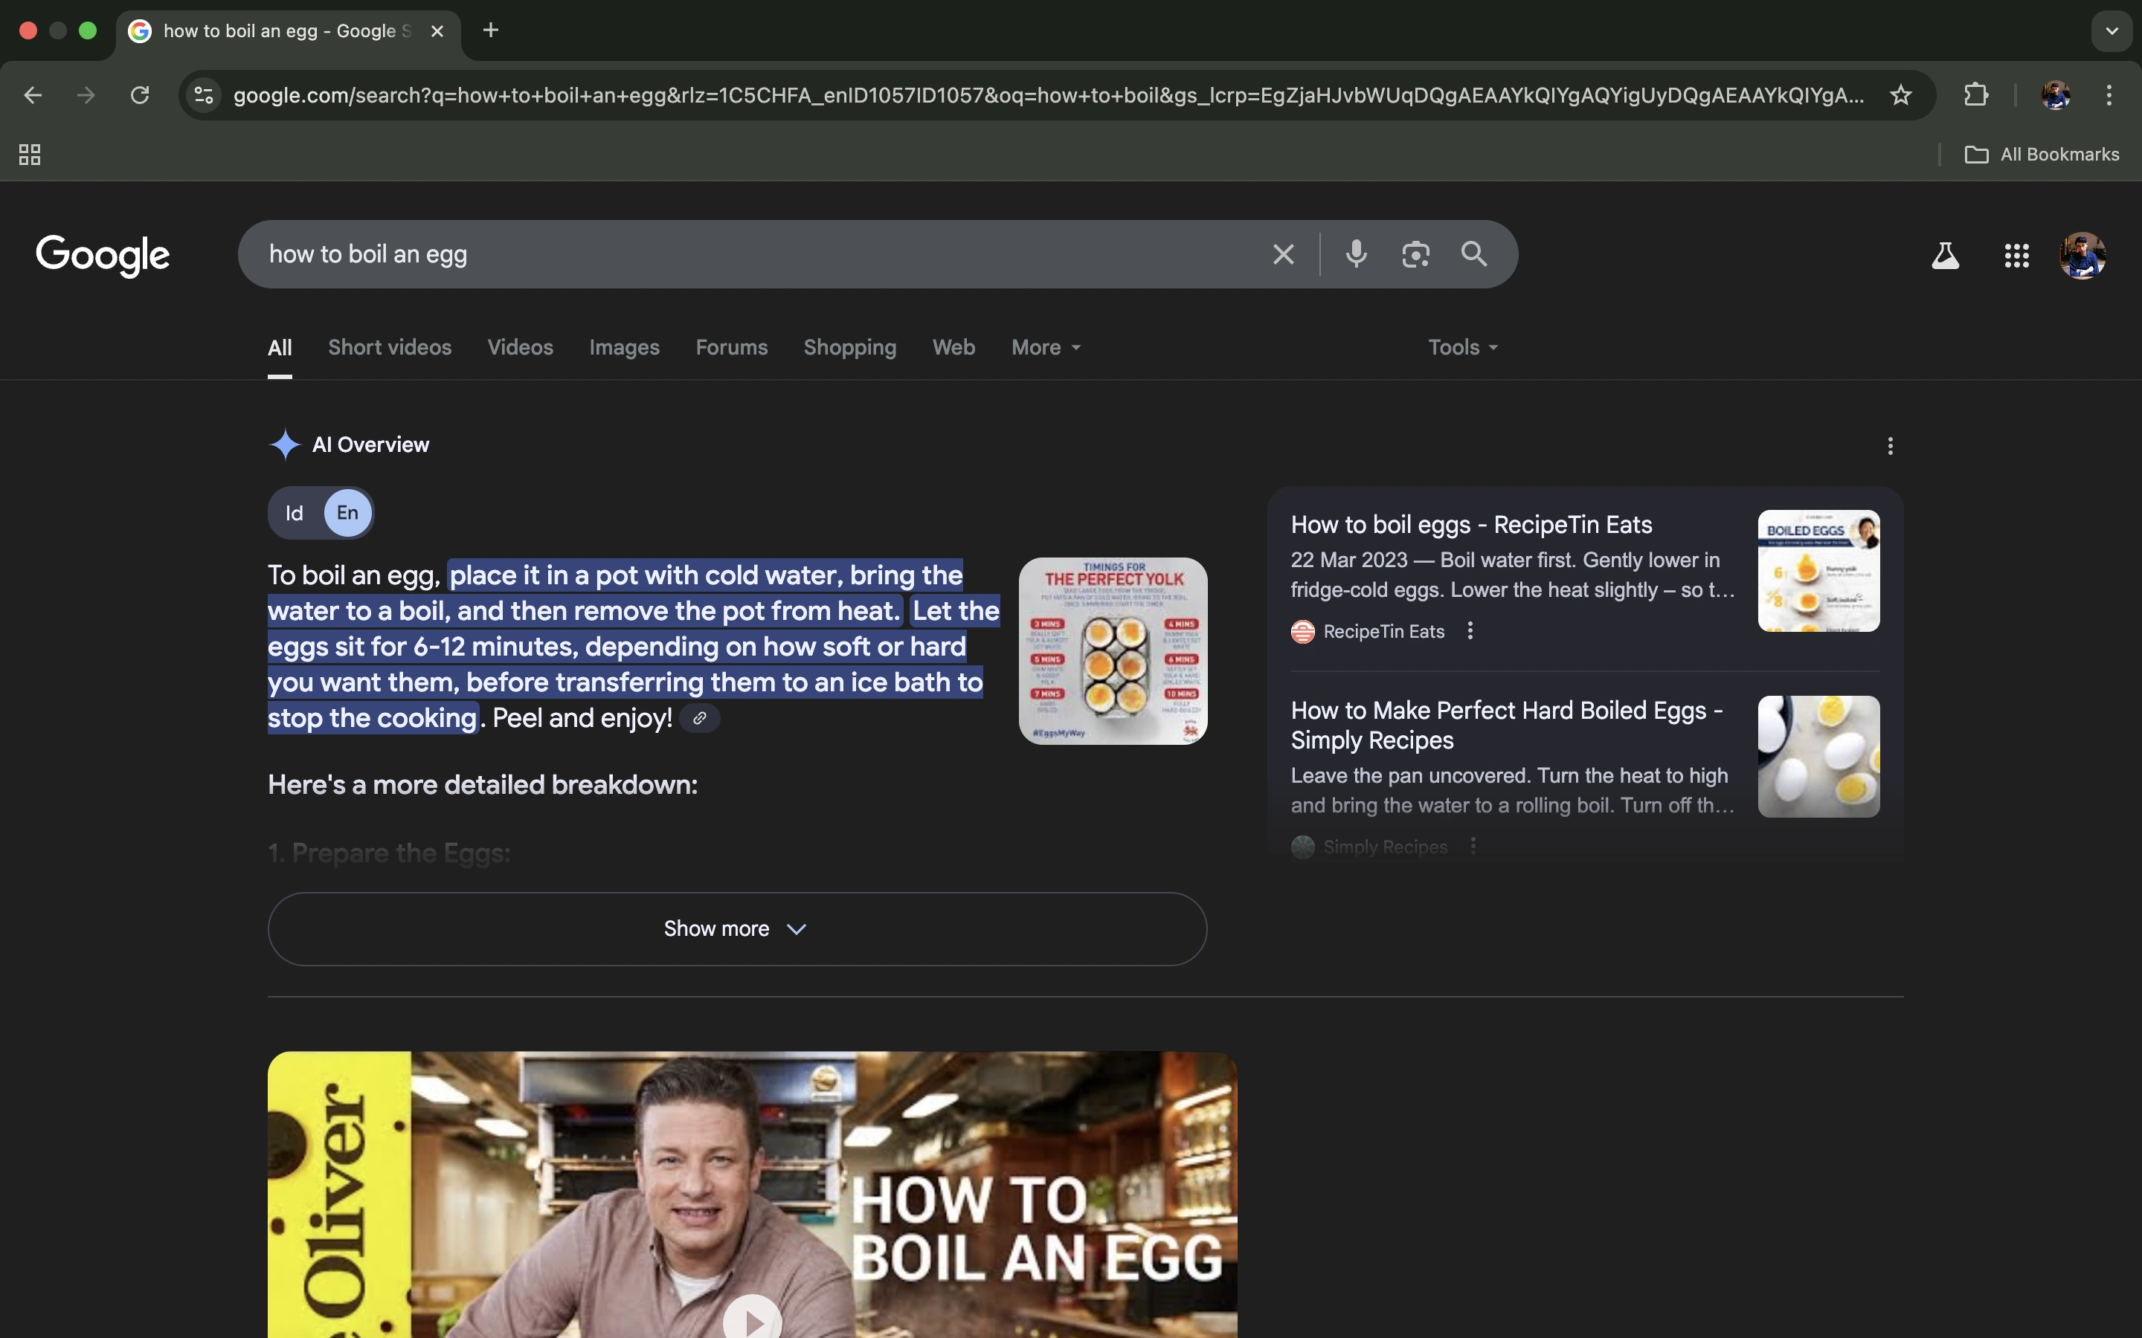Click the Simply Recipes source name
The height and width of the screenshot is (1338, 2142).
click(1385, 847)
